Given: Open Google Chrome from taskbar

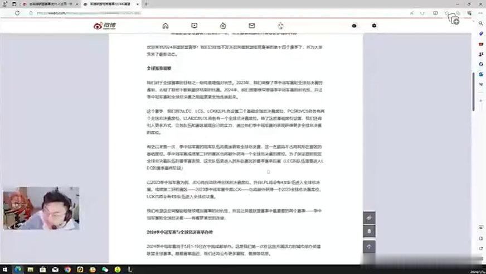Looking at the screenshot, I should pos(67,270).
